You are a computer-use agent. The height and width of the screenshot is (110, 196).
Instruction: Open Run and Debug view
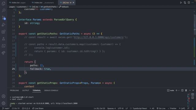(x=3, y=24)
